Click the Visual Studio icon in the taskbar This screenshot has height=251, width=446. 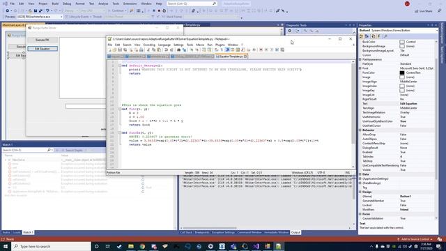click(x=256, y=246)
